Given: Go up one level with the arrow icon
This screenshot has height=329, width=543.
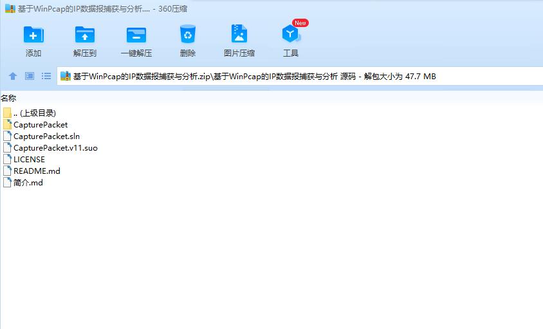Looking at the screenshot, I should coord(13,76).
